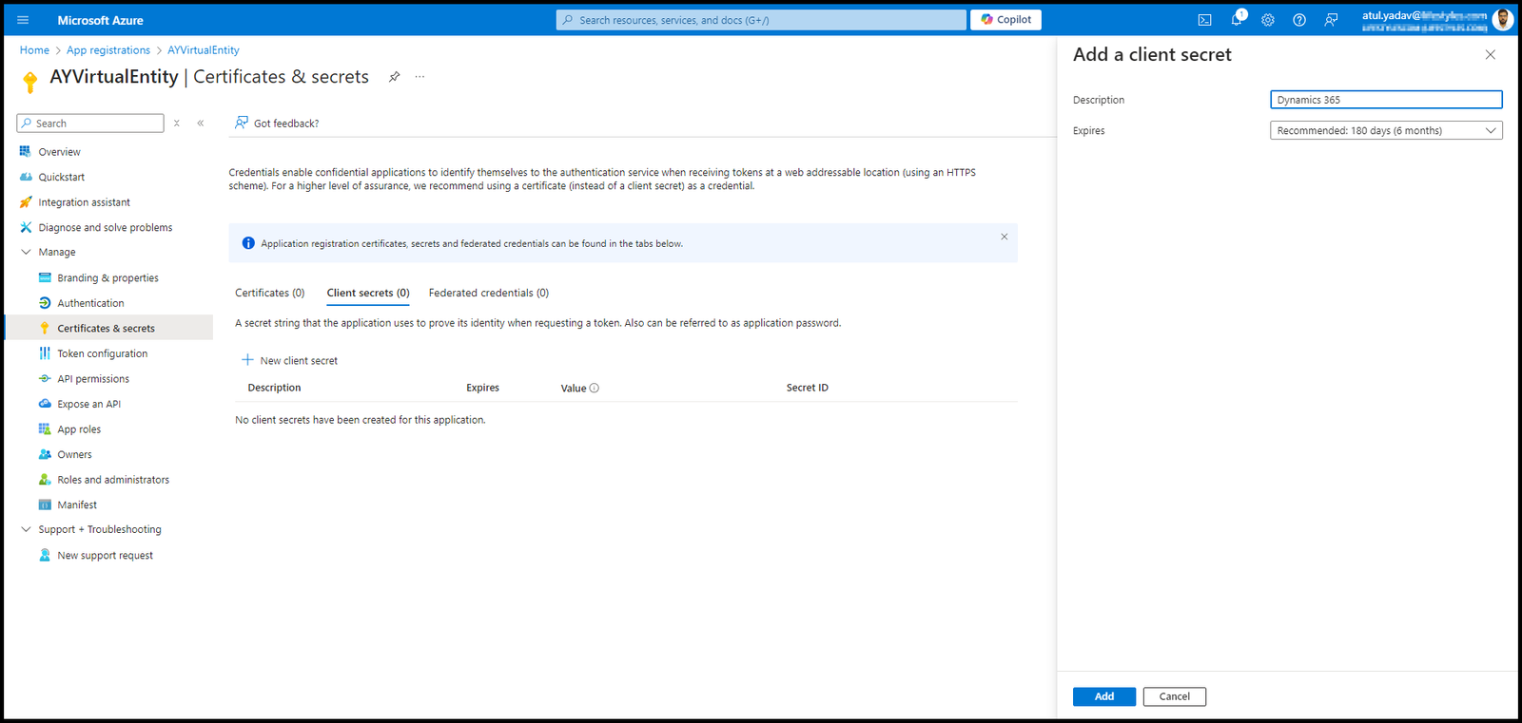The image size is (1522, 723).
Task: Pin the Certificates & secrets page
Action: [394, 77]
